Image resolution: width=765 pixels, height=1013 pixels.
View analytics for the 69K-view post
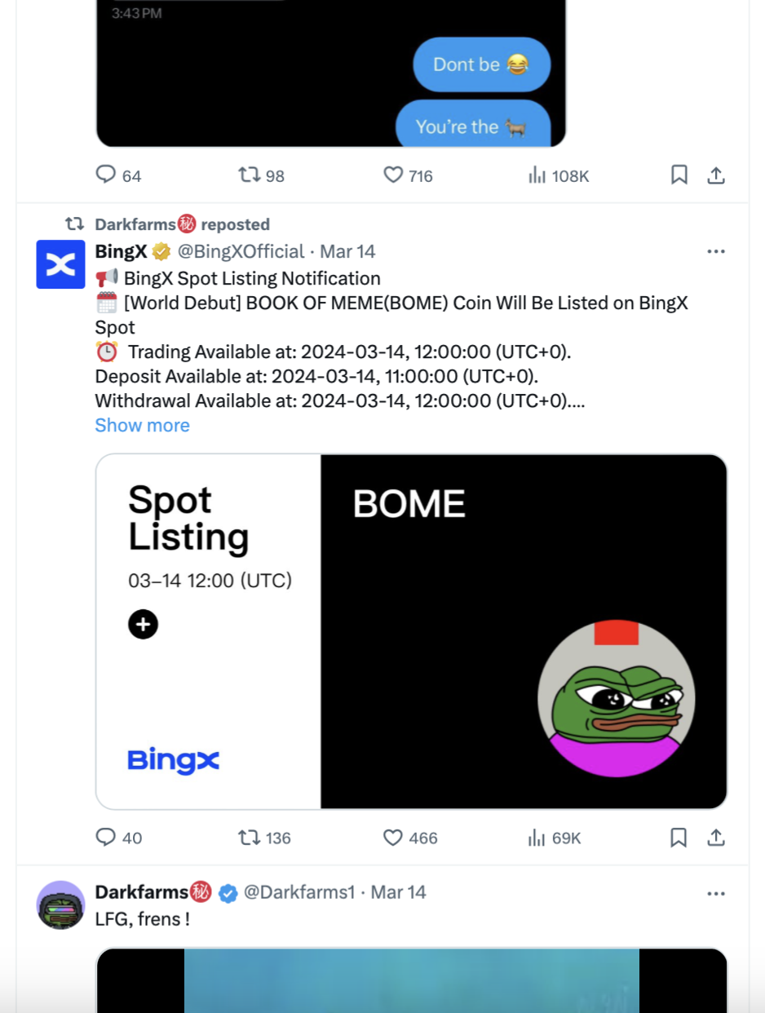pos(537,838)
